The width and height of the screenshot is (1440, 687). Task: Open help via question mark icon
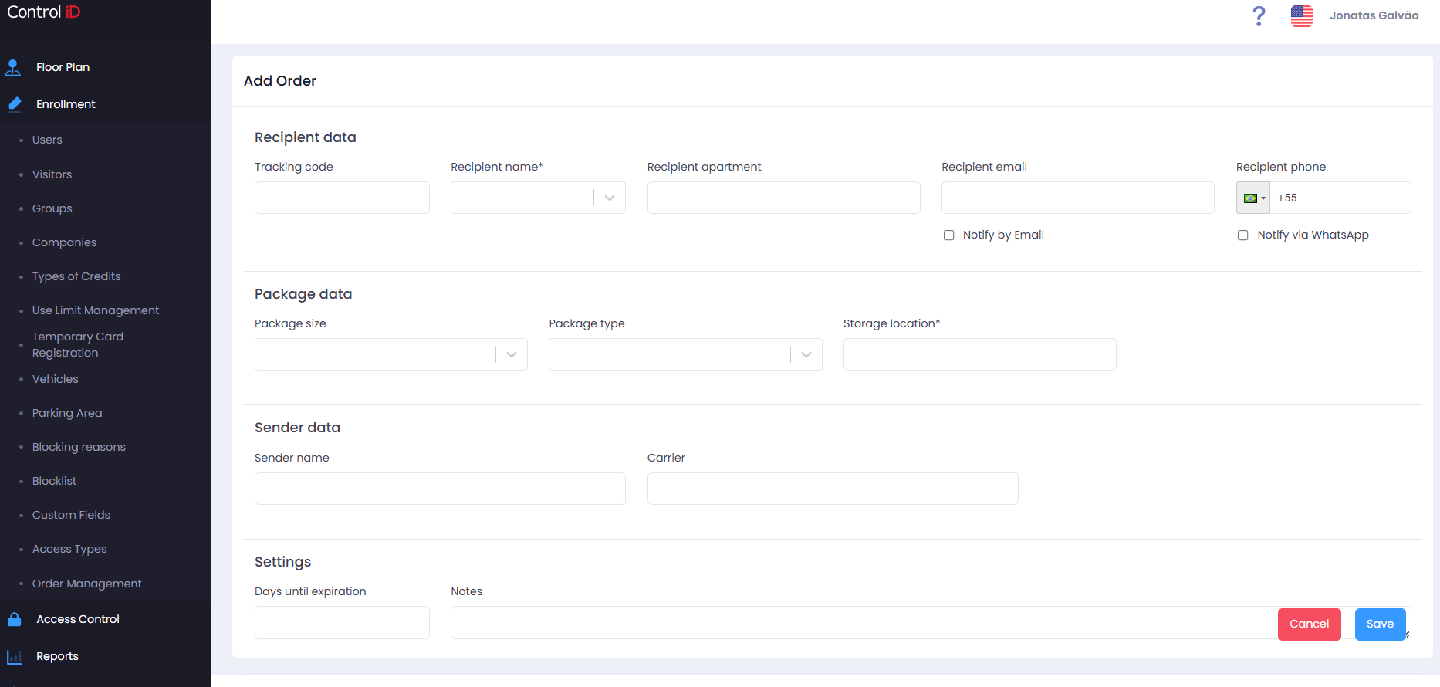1259,15
